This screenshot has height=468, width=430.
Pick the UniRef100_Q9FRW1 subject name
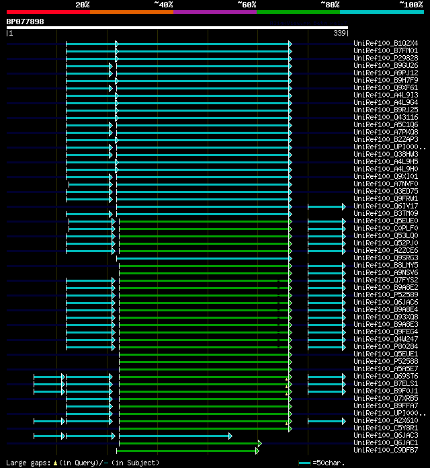(x=386, y=198)
